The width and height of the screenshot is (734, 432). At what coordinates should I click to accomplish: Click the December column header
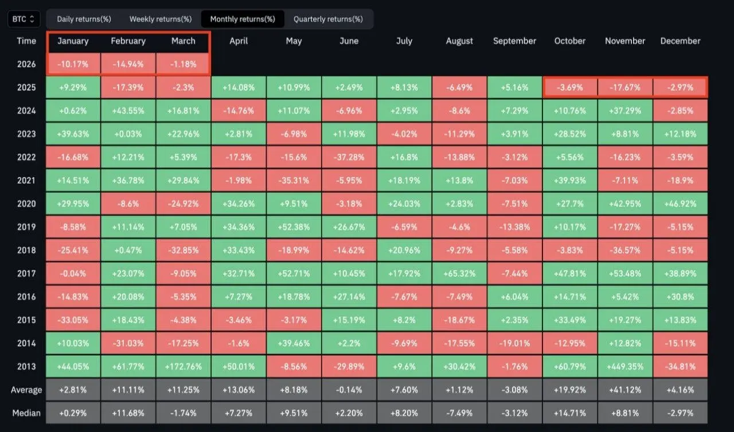click(680, 41)
